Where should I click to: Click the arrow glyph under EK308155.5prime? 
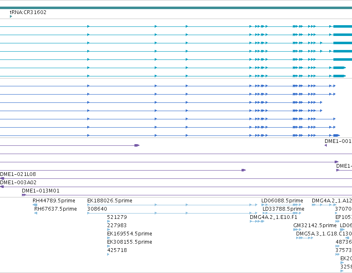(109, 246)
